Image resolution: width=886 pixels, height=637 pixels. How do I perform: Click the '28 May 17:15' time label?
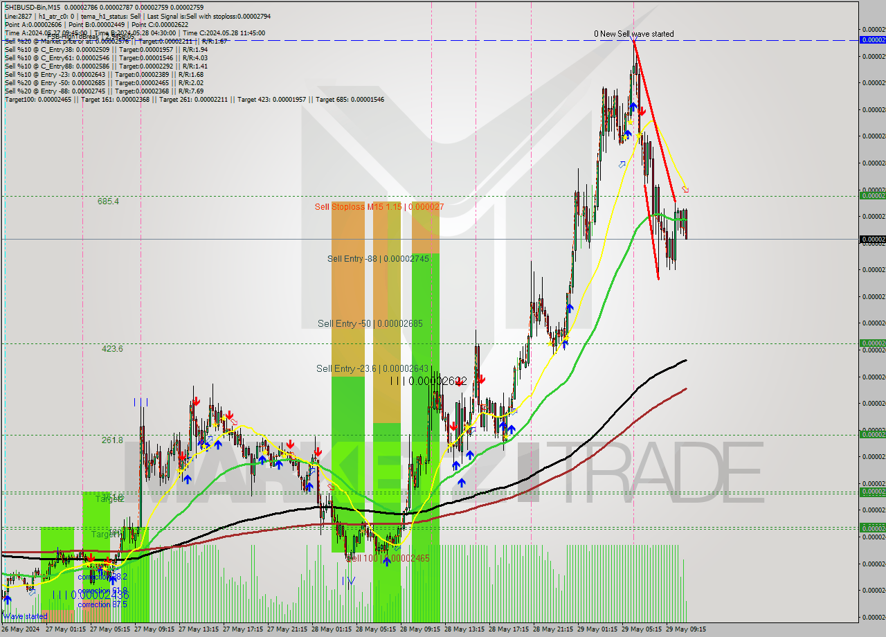[508, 629]
